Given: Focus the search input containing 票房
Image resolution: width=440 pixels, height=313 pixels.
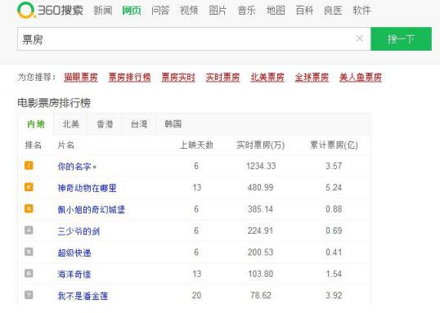Looking at the screenshot, I should (x=194, y=39).
